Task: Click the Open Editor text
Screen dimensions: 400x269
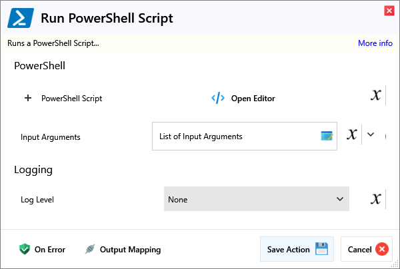Action: [253, 99]
